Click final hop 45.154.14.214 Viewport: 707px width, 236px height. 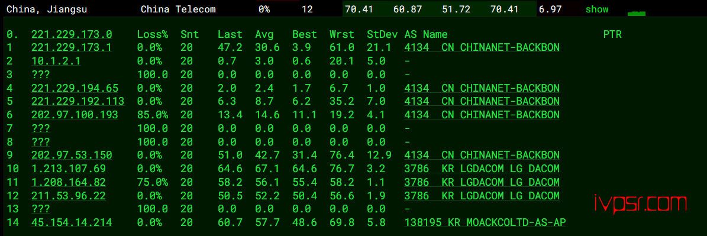(72, 222)
